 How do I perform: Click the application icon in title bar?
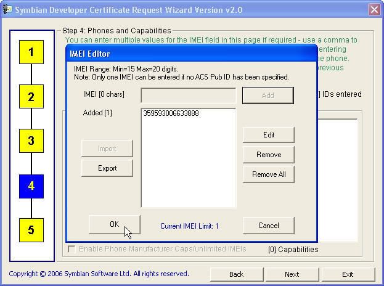[x=7, y=10]
